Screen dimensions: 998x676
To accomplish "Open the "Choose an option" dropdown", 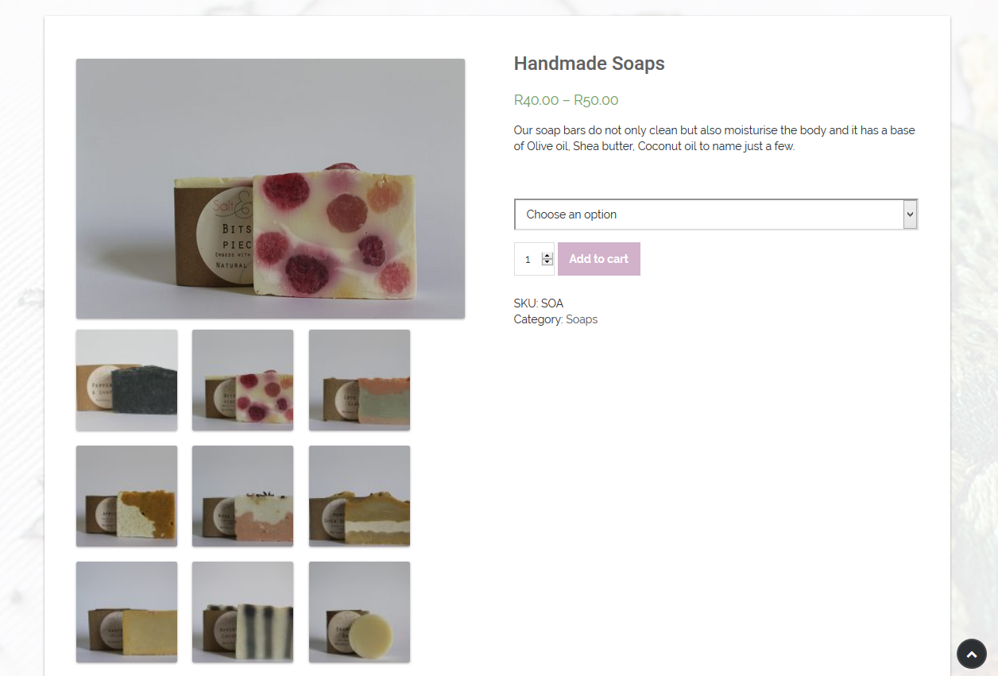I will tap(707, 214).
